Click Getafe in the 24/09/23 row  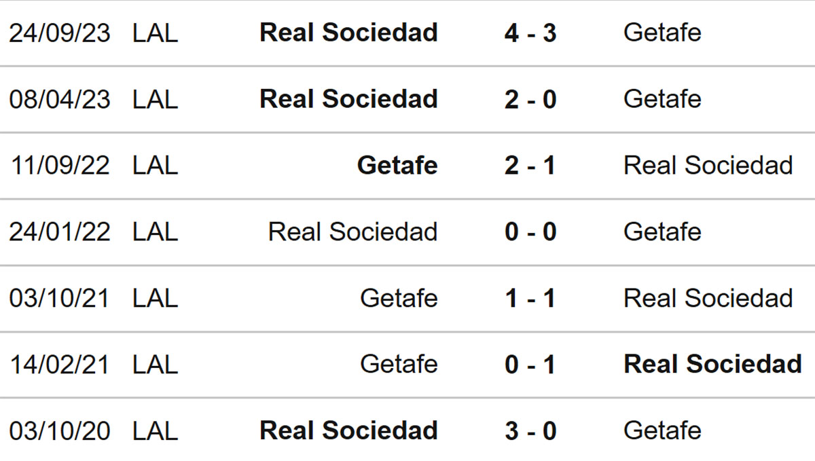click(662, 33)
